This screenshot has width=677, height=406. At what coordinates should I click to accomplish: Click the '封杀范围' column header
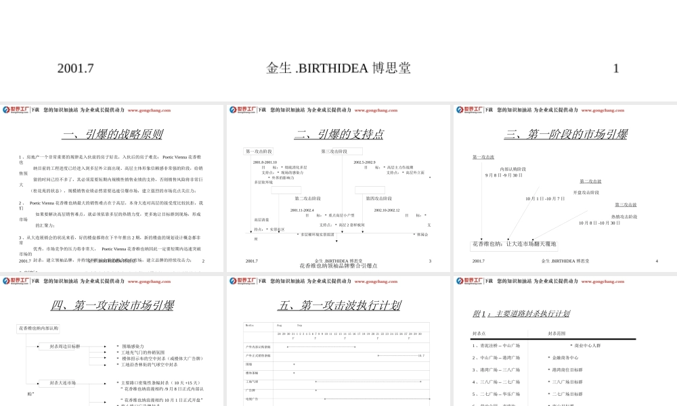click(557, 334)
